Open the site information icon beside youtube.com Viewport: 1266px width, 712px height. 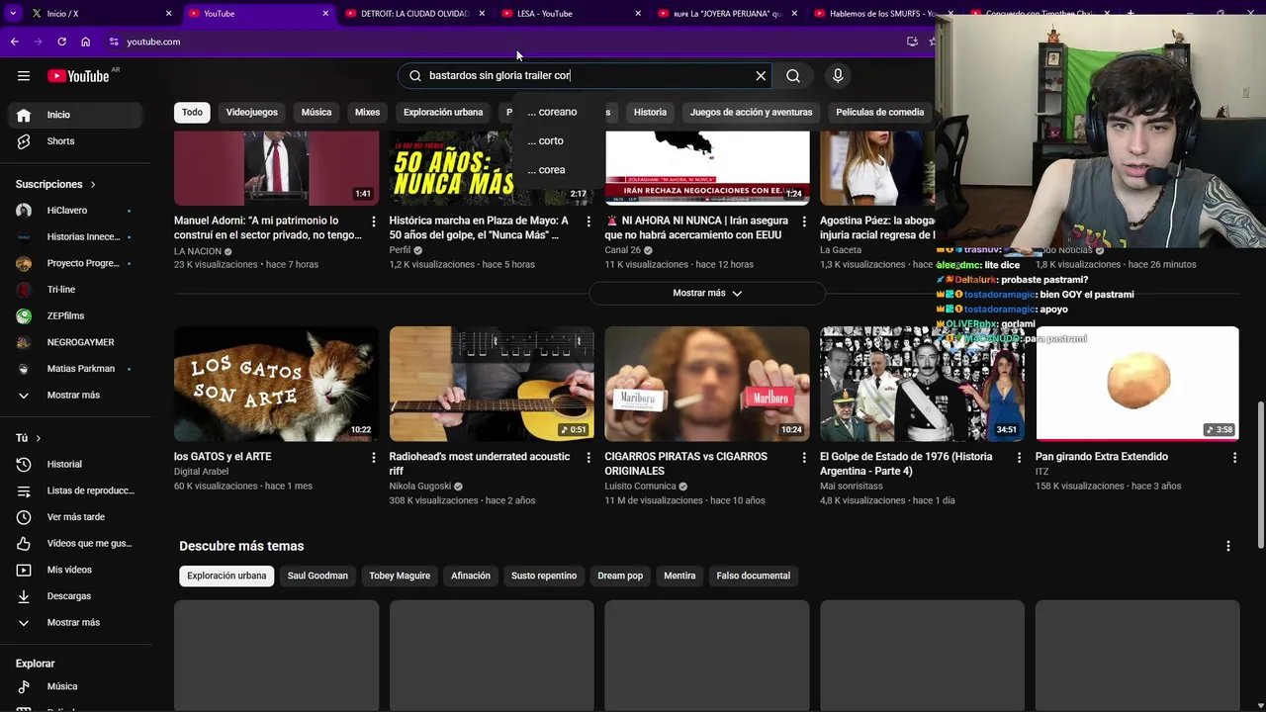[114, 42]
